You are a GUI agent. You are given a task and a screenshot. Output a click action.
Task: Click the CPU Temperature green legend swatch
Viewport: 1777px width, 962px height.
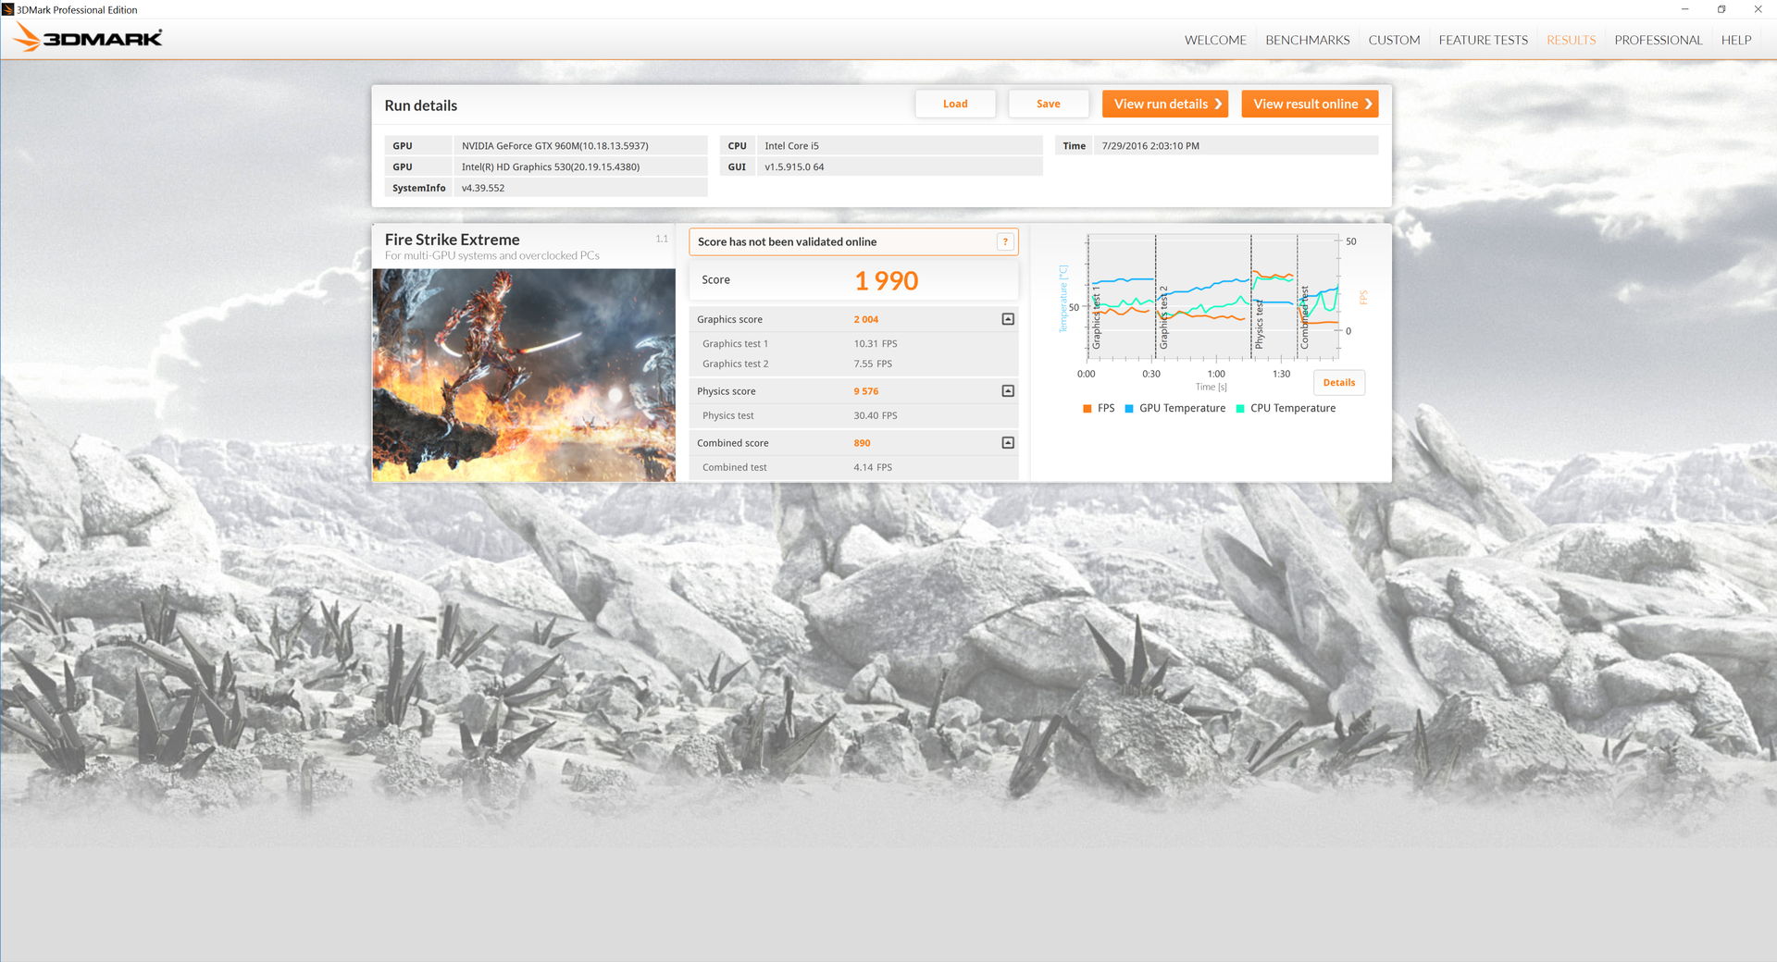point(1240,409)
